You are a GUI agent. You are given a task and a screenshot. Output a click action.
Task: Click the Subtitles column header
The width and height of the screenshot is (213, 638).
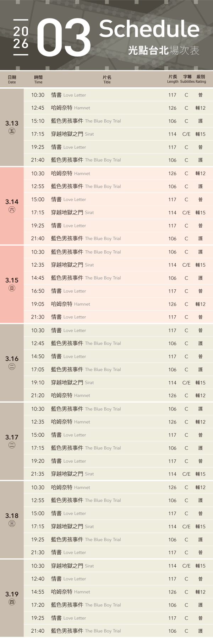[x=187, y=79]
